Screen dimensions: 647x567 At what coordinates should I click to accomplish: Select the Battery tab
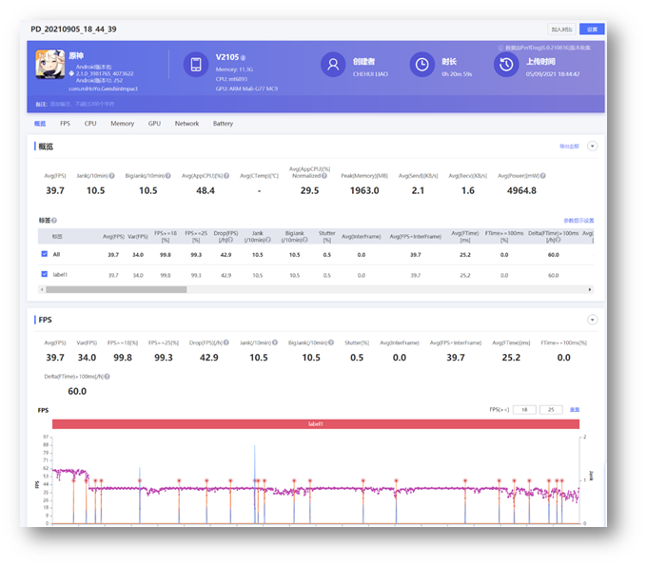coord(223,124)
